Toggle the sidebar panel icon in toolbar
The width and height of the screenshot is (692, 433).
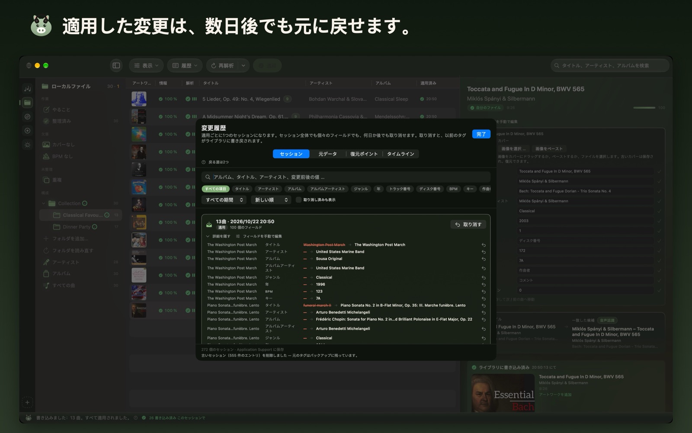coord(116,65)
